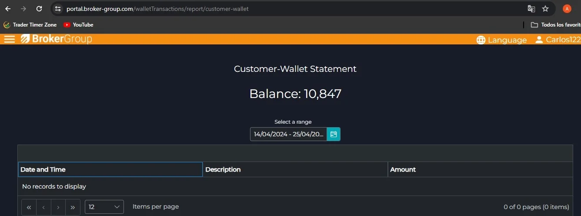Screen dimensions: 581x216
Task: Go to last page of results
Action: 73,207
